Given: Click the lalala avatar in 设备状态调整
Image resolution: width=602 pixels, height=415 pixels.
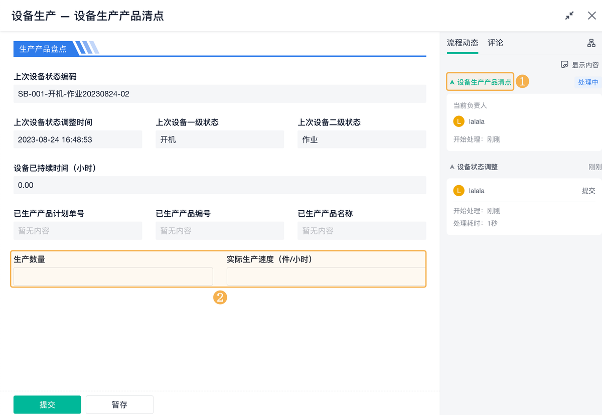Looking at the screenshot, I should click(x=459, y=191).
